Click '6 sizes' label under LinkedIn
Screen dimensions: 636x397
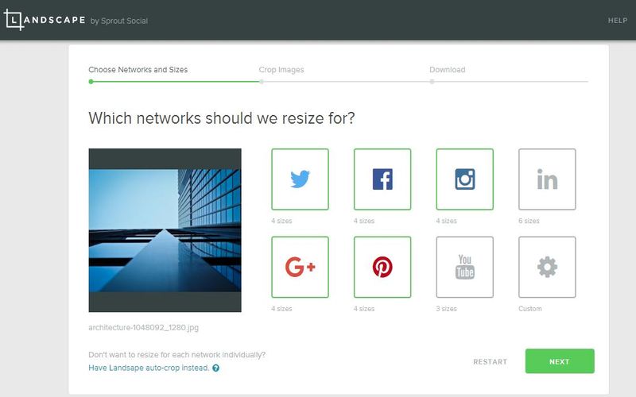click(529, 221)
